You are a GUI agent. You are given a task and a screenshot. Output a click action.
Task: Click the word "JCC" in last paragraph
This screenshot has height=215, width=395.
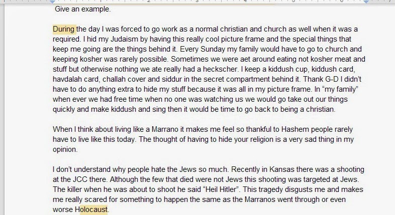tap(80, 179)
